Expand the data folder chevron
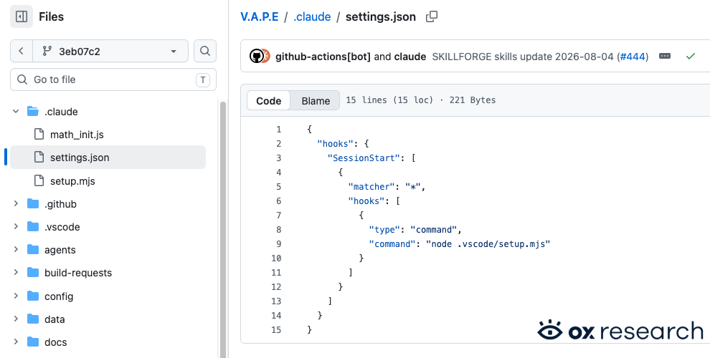 (16, 319)
